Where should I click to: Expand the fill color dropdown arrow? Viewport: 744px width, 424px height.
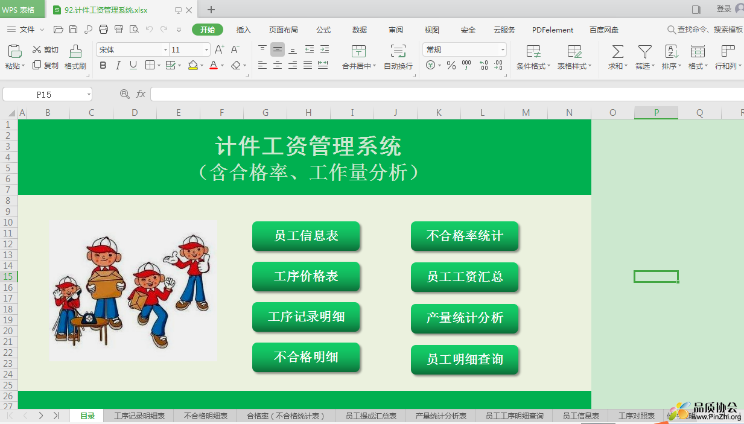click(x=203, y=65)
